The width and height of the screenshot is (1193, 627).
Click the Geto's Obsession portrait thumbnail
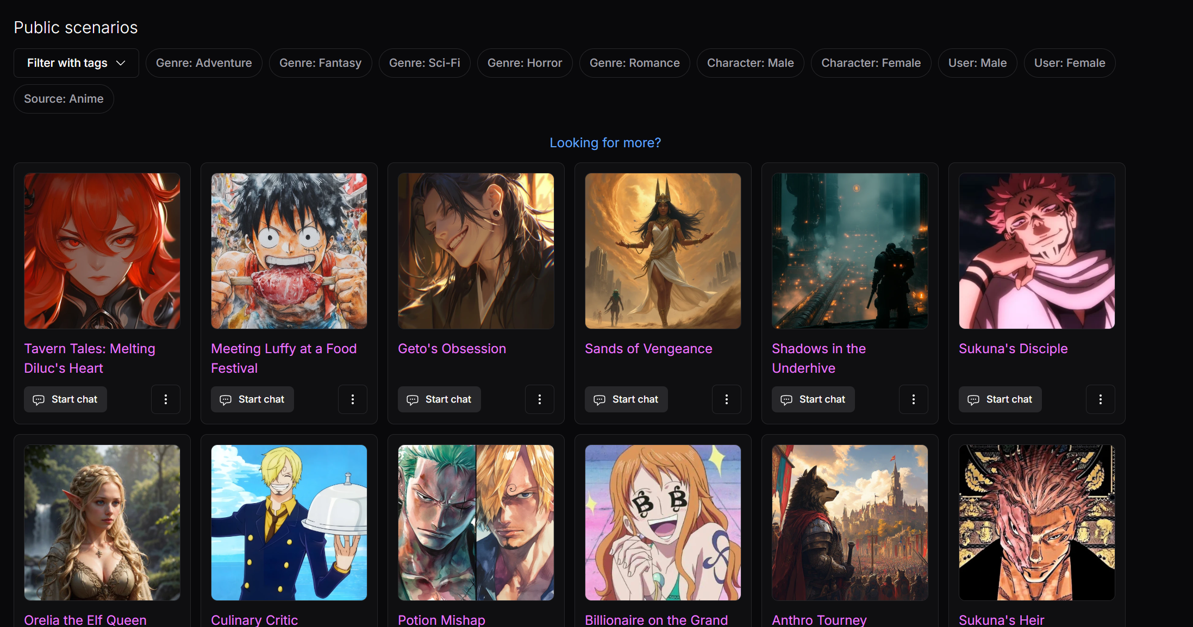[476, 251]
